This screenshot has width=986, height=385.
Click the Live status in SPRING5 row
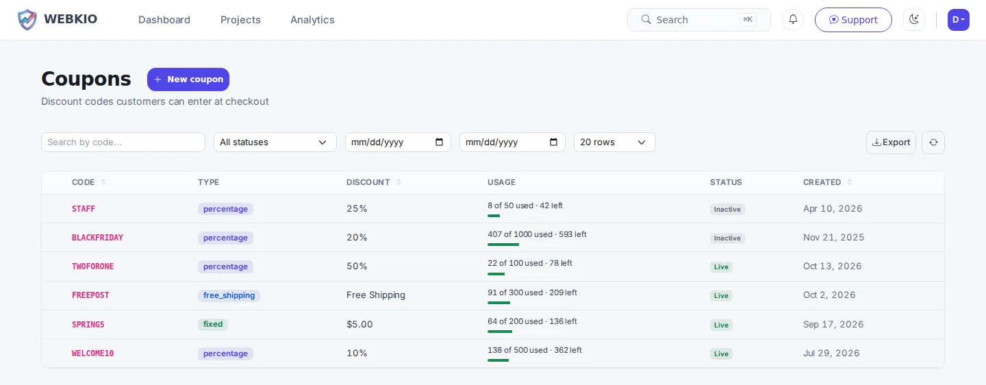[x=721, y=325]
